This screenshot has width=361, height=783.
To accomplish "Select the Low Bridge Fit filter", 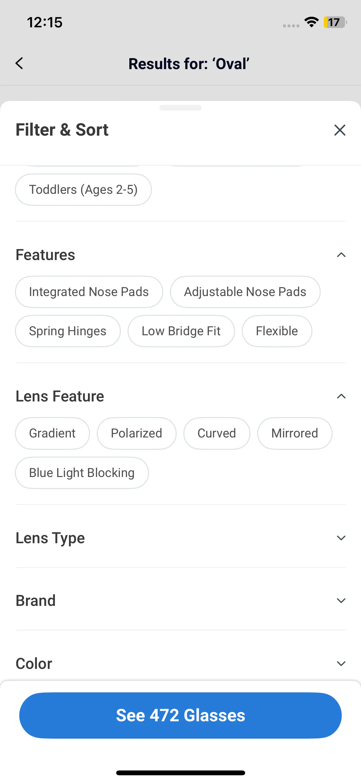I will tap(181, 331).
